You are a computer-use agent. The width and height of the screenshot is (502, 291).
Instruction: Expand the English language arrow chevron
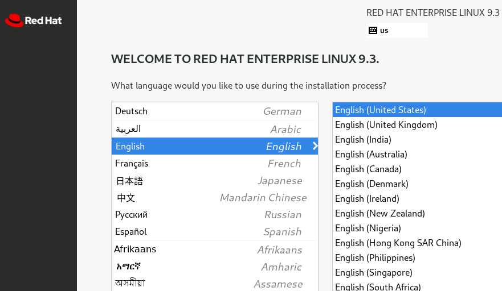(x=315, y=146)
